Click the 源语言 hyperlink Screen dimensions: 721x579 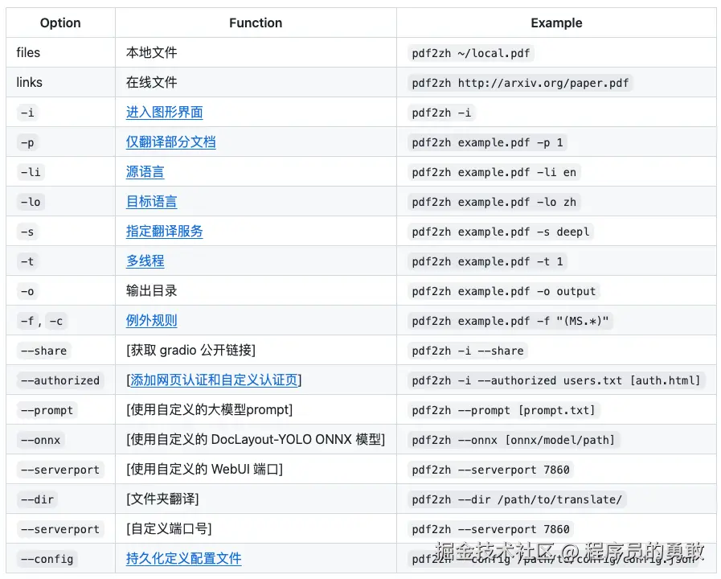(x=145, y=172)
